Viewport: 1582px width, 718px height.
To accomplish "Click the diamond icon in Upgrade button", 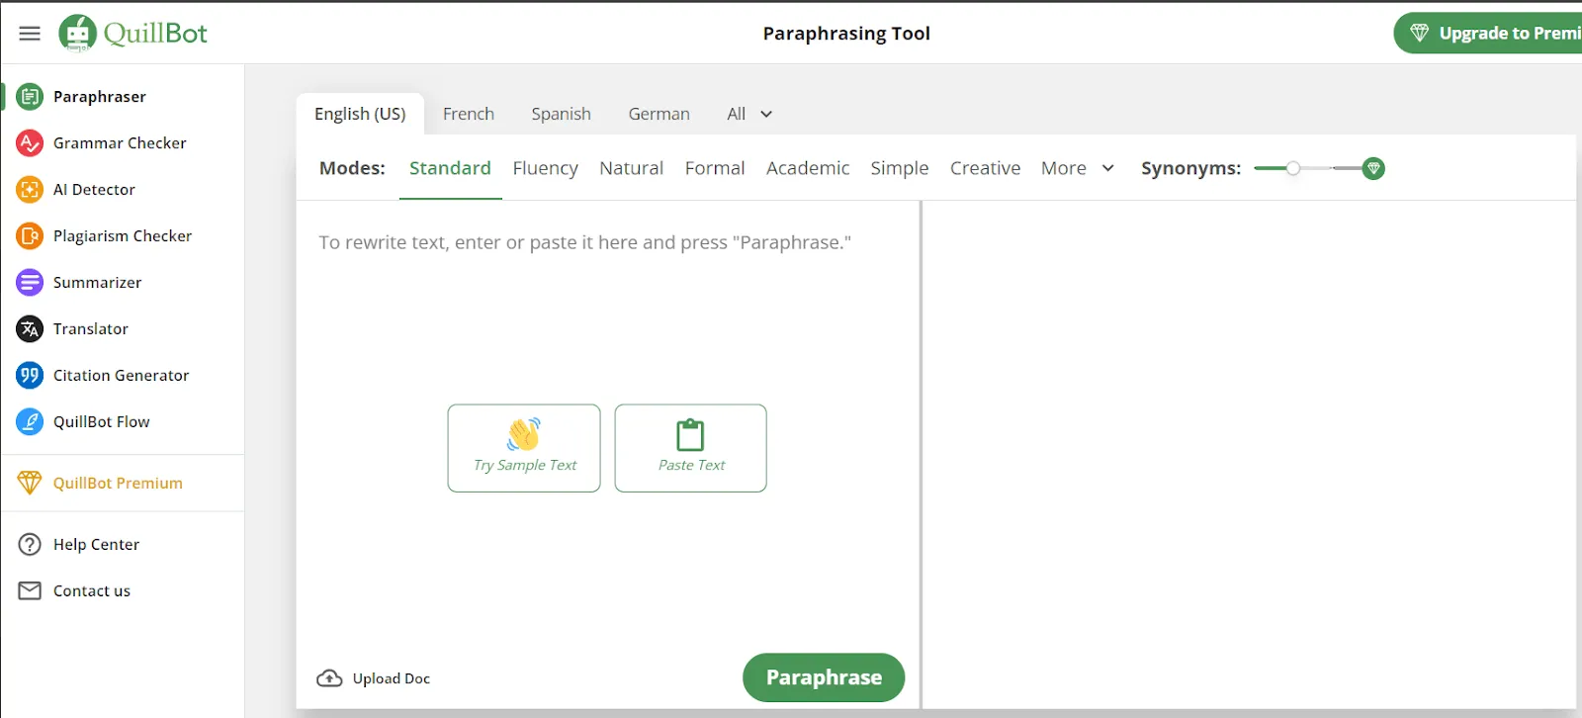I will tap(1419, 34).
